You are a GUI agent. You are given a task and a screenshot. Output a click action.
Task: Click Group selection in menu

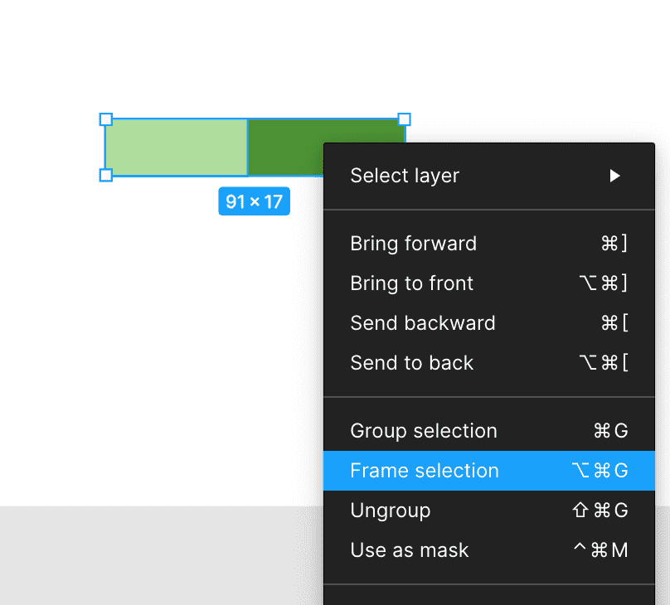pos(423,431)
